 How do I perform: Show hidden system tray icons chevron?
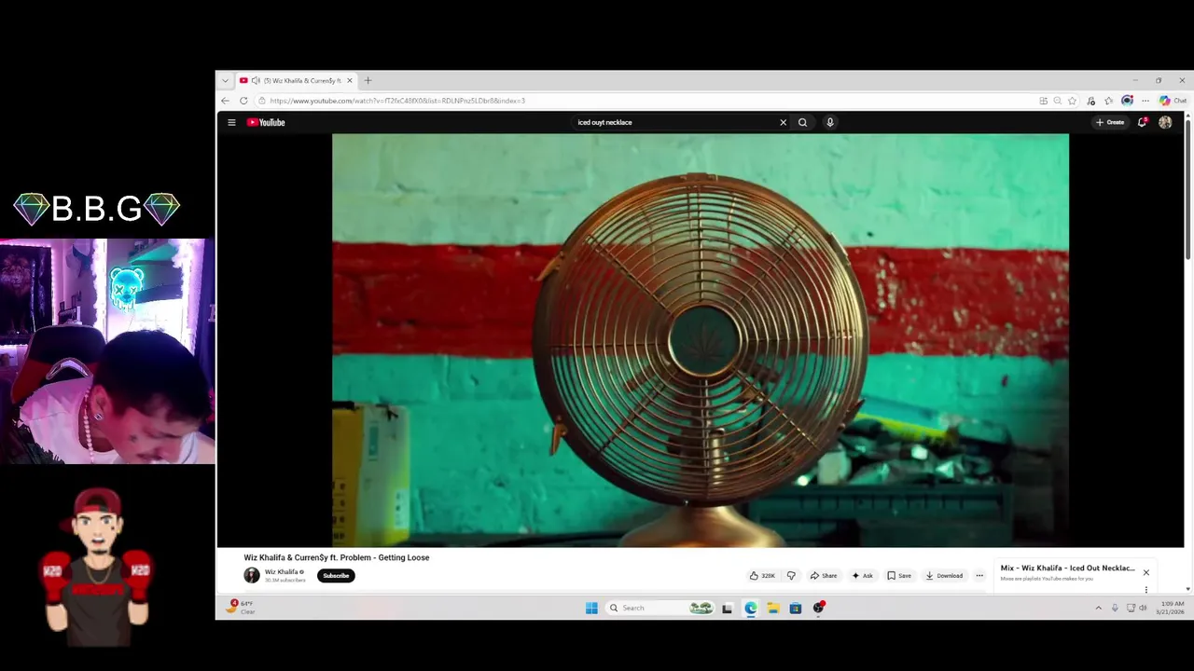pyautogui.click(x=1098, y=608)
